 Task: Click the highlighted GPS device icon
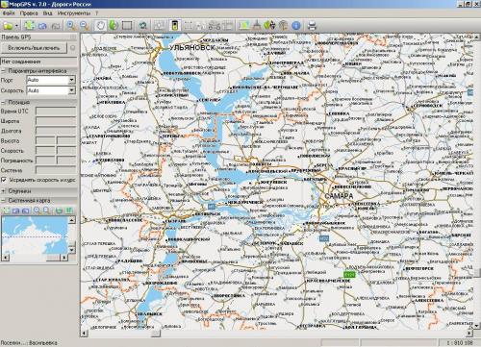tap(175, 25)
